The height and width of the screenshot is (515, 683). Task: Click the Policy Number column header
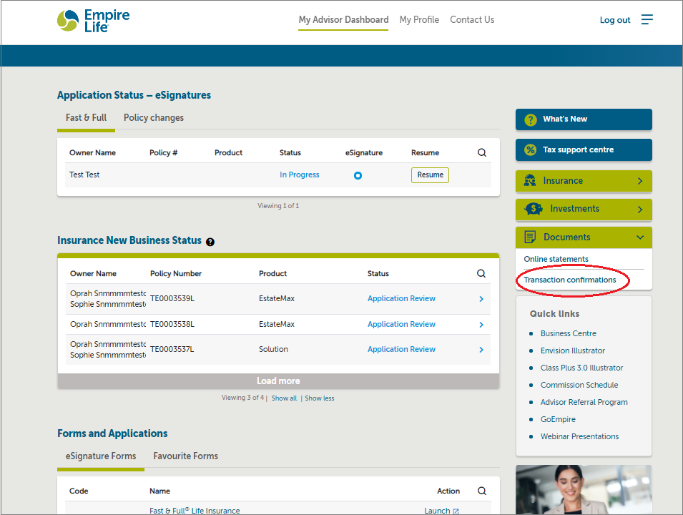pos(176,274)
